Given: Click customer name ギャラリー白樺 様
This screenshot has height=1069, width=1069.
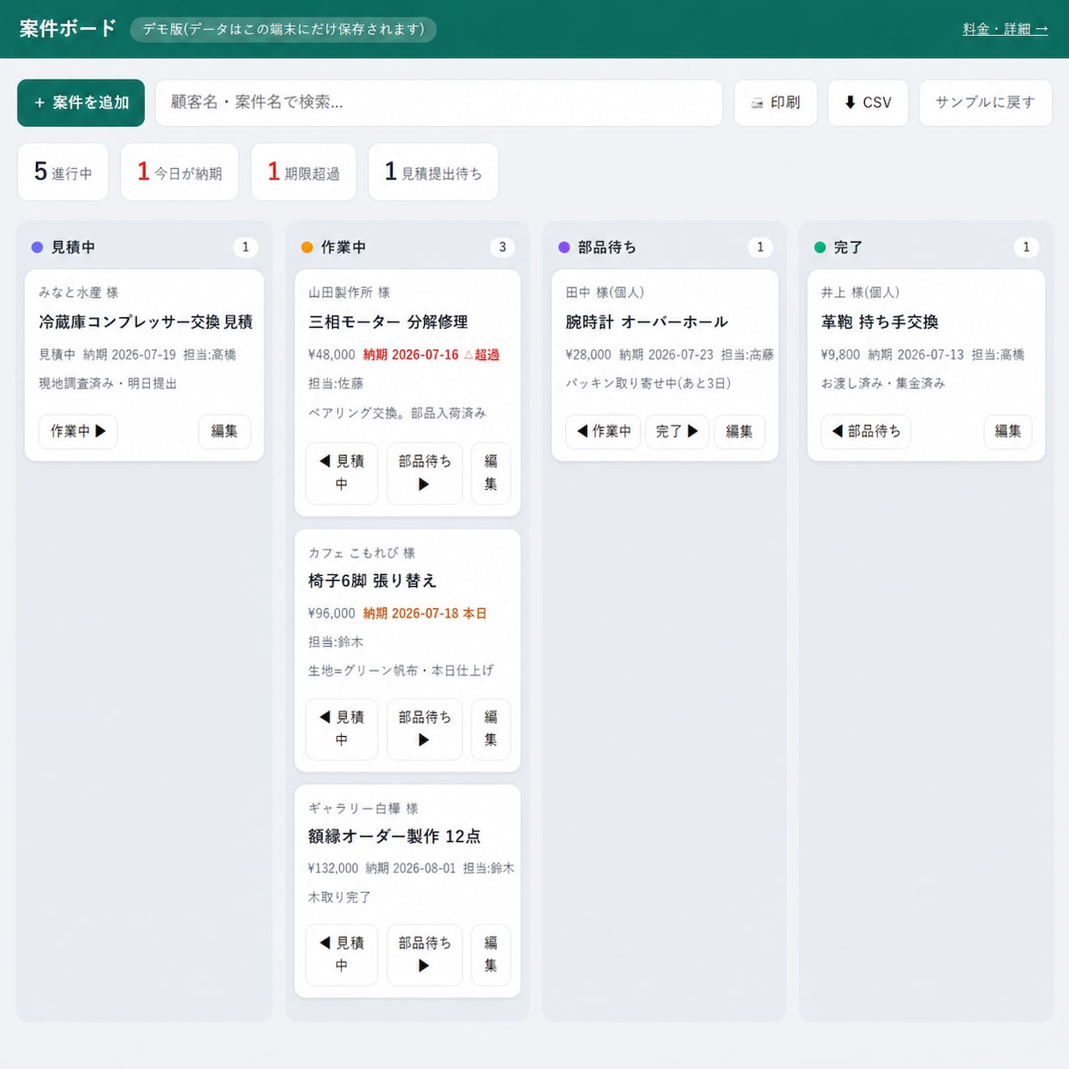Looking at the screenshot, I should click(363, 809).
